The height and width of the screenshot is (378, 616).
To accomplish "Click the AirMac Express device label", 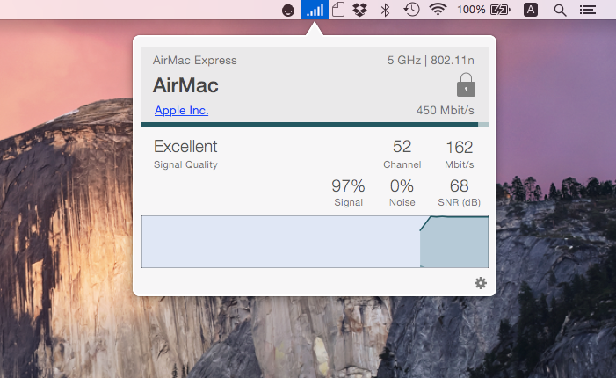I will [195, 60].
